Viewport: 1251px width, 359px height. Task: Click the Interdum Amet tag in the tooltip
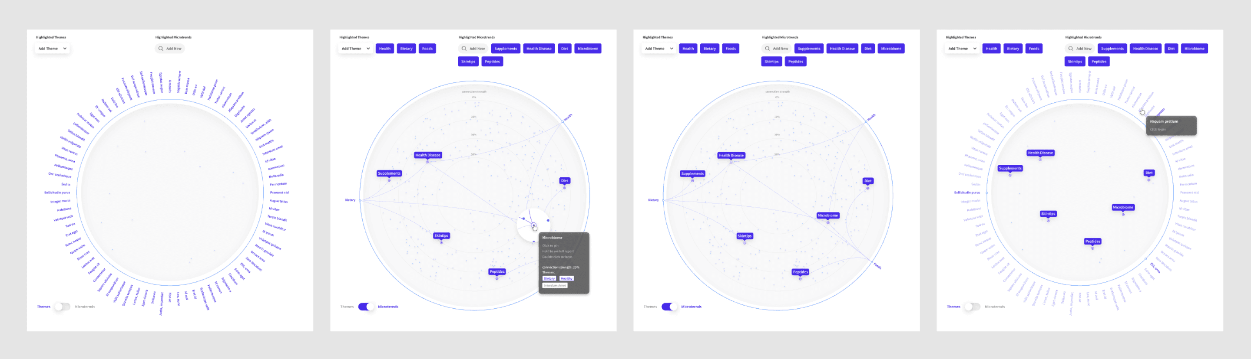pos(555,285)
